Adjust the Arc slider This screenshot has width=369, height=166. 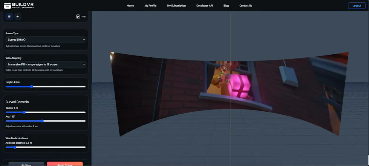pos(46,121)
